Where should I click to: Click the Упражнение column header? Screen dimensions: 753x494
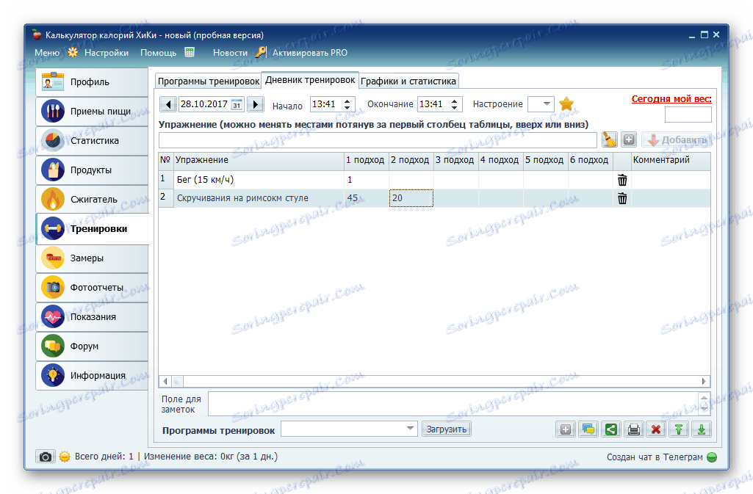(x=259, y=160)
